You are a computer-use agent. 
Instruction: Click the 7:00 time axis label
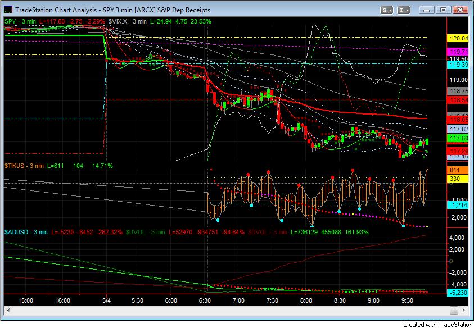click(x=239, y=300)
